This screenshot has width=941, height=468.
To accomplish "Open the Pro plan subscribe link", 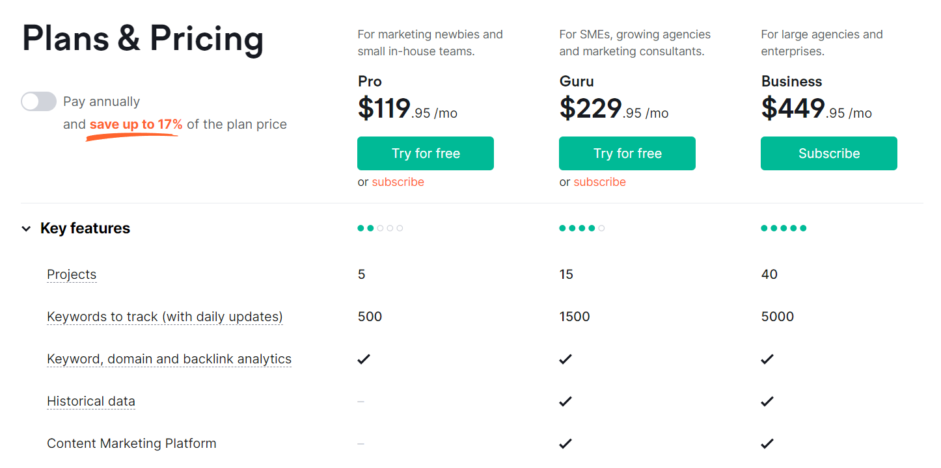I will coord(398,182).
